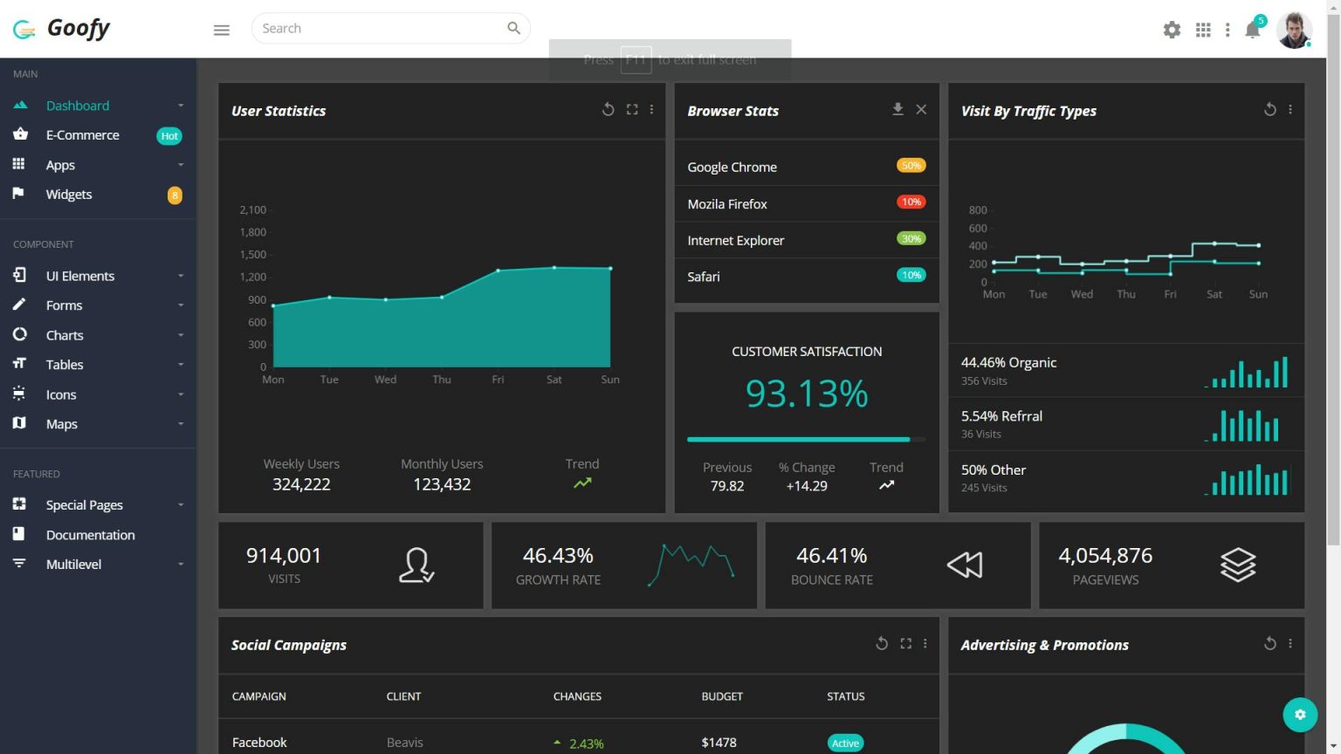
Task: Open notifications via the bell icon
Action: click(x=1252, y=31)
